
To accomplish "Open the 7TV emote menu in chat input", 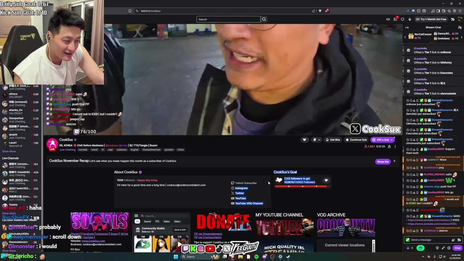I will [459, 240].
